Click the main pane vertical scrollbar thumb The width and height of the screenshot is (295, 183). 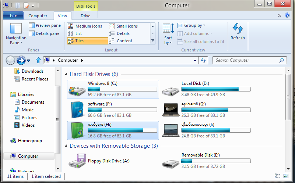pos(288,97)
